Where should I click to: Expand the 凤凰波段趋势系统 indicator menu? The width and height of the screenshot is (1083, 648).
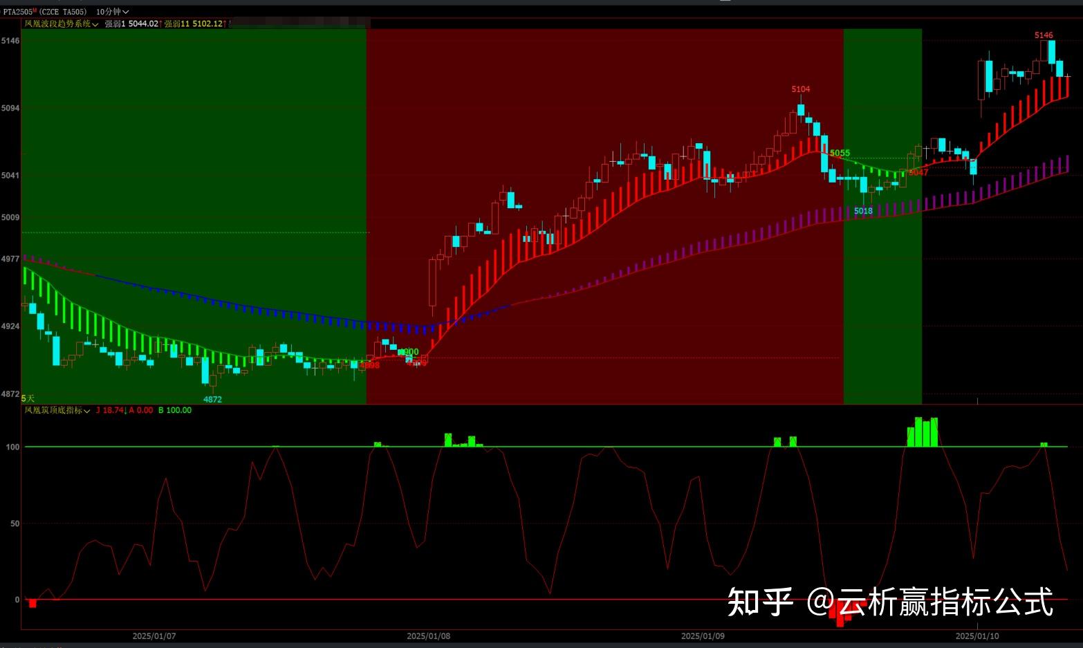62,24
